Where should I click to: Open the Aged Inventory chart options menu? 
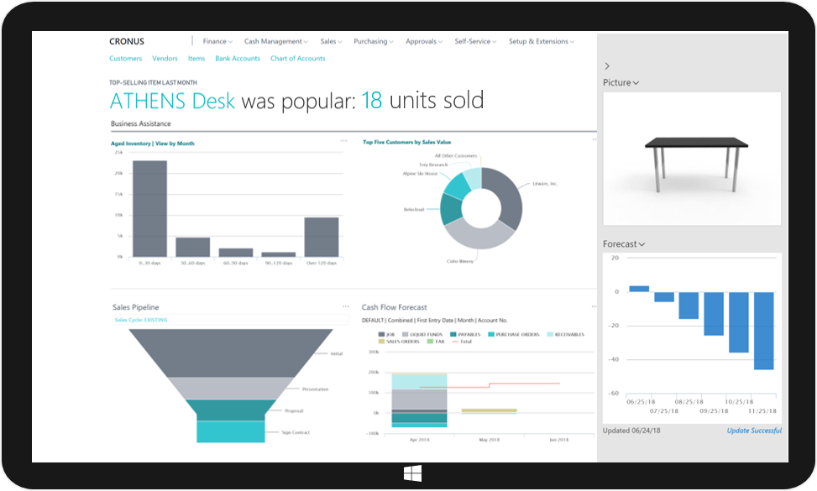point(344,142)
